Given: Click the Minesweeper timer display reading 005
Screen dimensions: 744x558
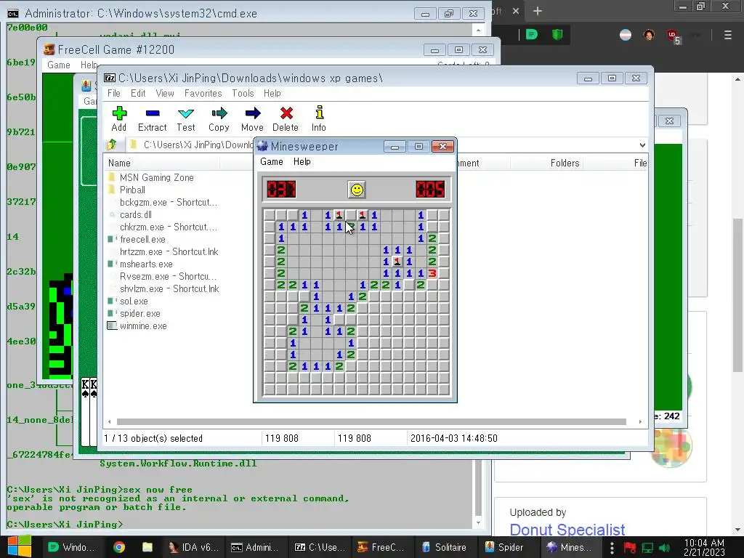Looking at the screenshot, I should point(430,190).
